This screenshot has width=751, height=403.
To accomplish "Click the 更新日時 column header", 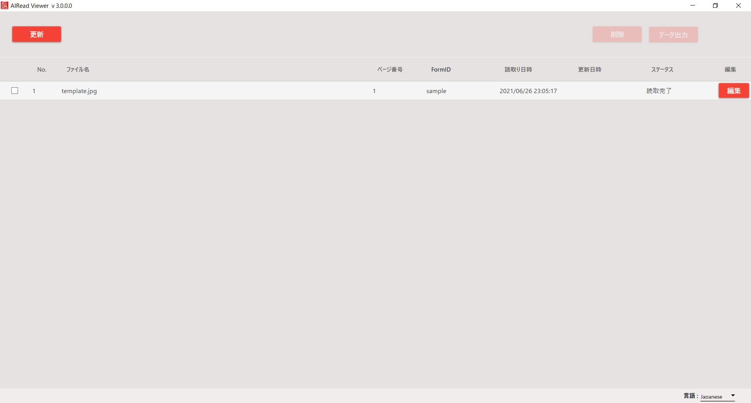I will click(x=589, y=69).
